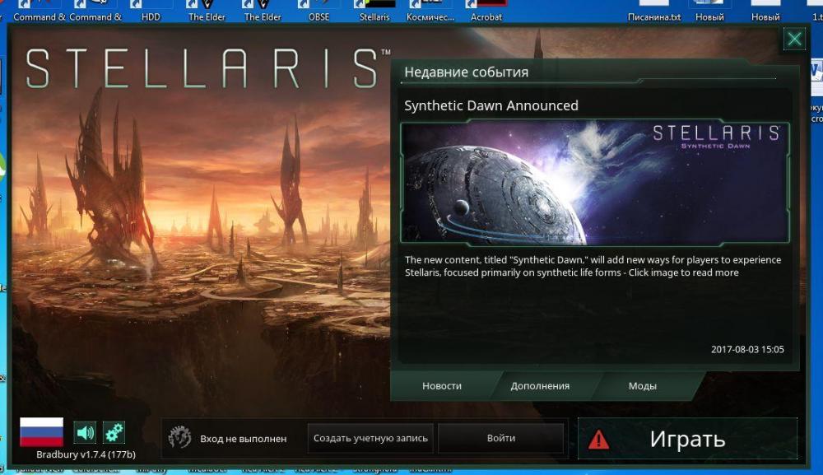Open the Дополнения tab
Screen dimensions: 823x475
(x=540, y=386)
